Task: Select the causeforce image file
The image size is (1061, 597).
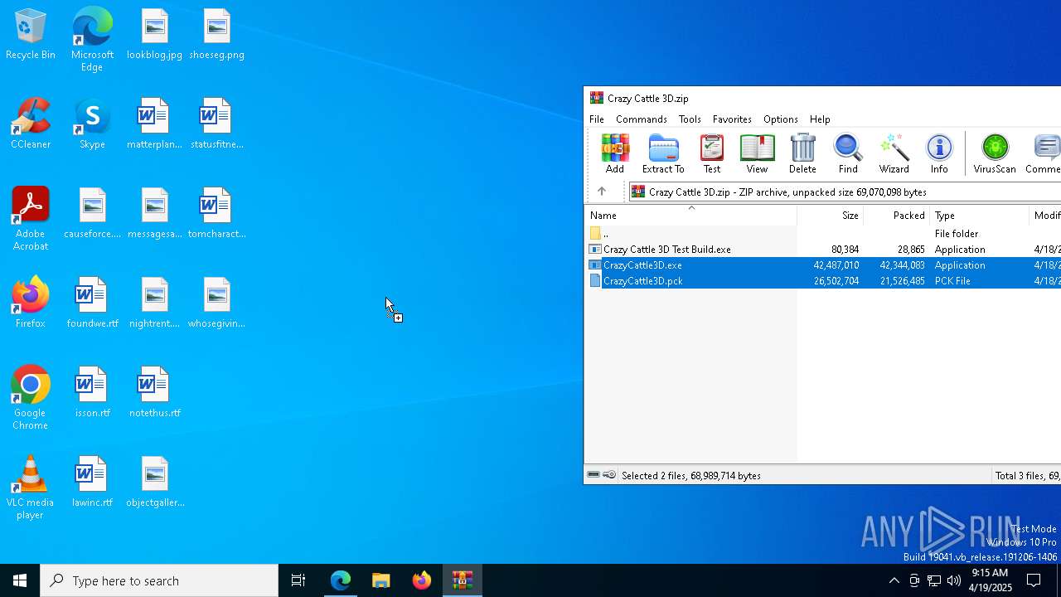Action: pyautogui.click(x=92, y=213)
